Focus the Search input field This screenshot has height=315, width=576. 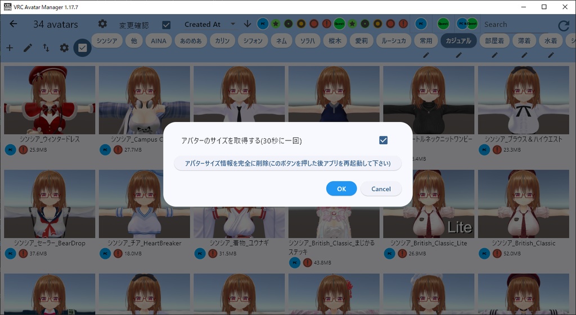pos(516,25)
